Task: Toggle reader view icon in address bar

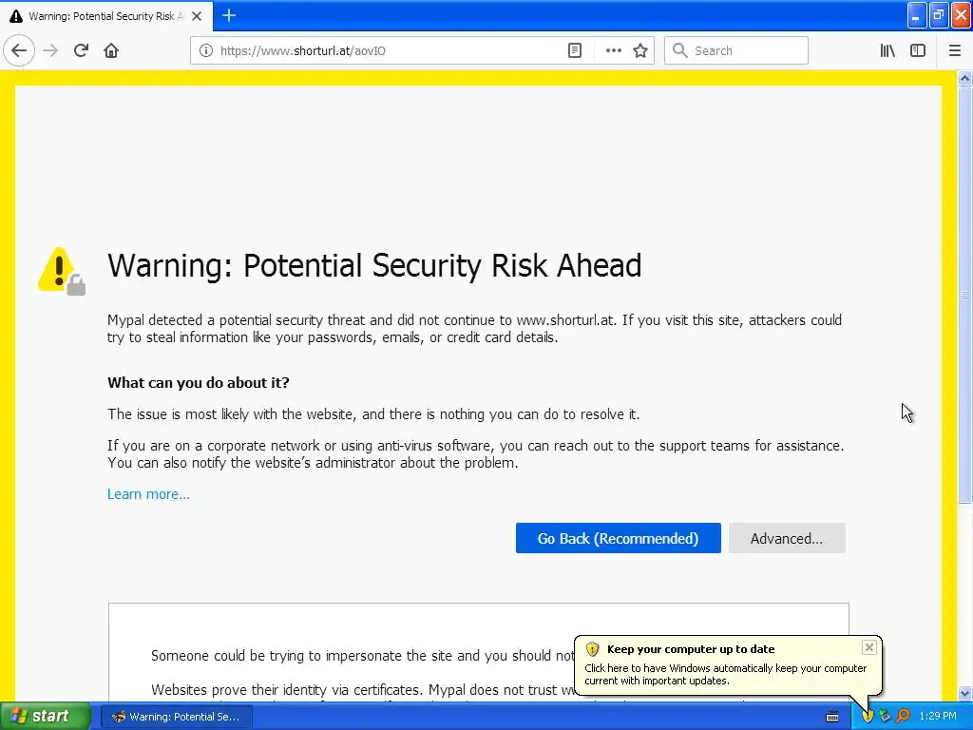Action: pyautogui.click(x=575, y=50)
